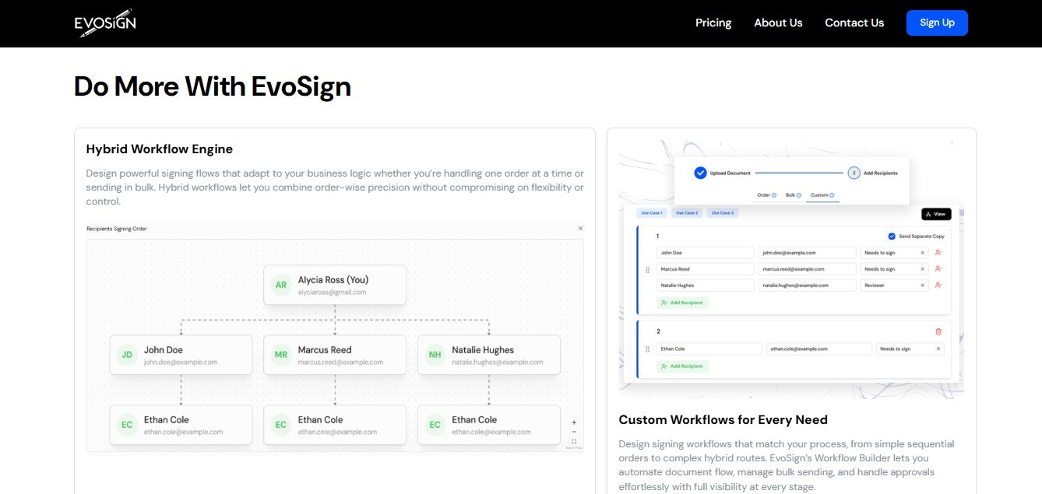Select the Ethan Cole card under John Doe

point(181,425)
